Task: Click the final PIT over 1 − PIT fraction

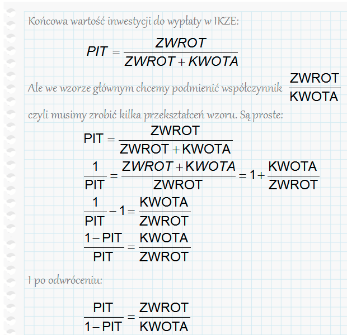Action: (x=103, y=317)
